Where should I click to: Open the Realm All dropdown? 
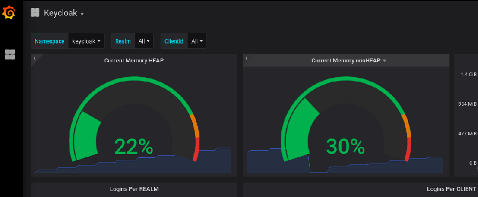coord(144,41)
